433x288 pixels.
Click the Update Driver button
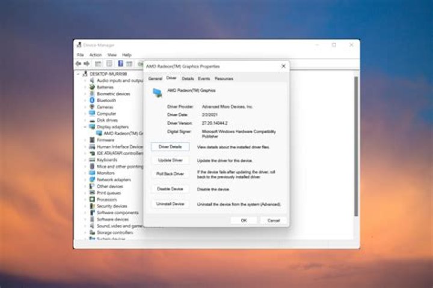pos(170,160)
